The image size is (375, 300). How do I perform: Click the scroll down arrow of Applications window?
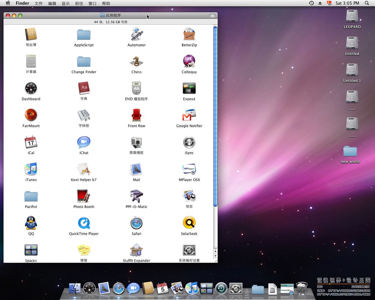click(215, 256)
